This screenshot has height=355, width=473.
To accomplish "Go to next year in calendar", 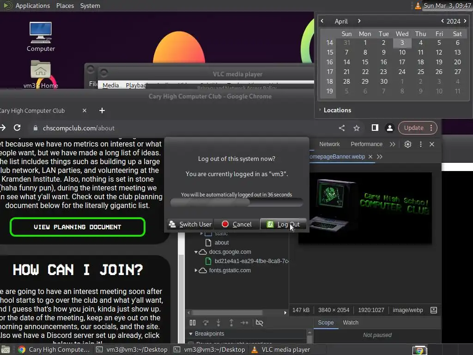I will click(x=465, y=21).
